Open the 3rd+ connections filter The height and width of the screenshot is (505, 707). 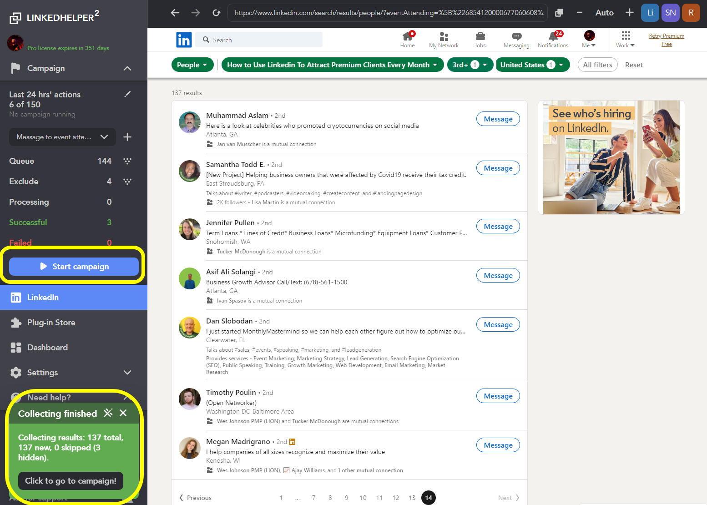[x=470, y=65]
